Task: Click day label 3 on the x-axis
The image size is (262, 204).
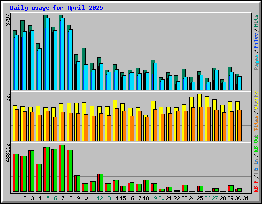Action: tap(32, 198)
